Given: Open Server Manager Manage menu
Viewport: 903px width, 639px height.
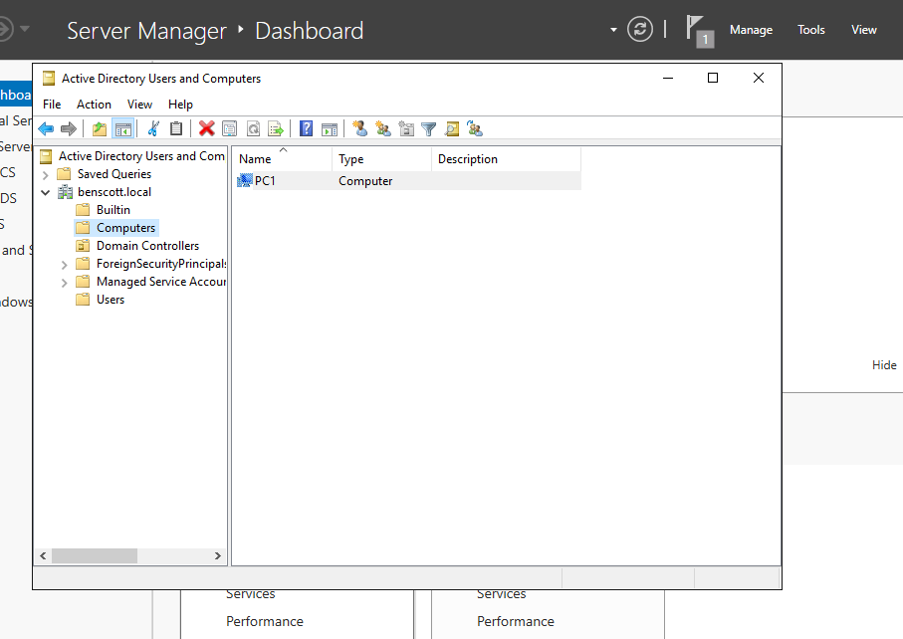Looking at the screenshot, I should (x=751, y=30).
